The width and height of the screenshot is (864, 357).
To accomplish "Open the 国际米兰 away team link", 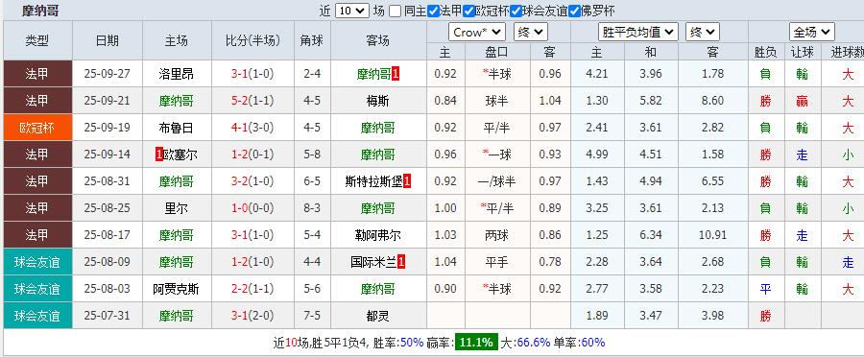I will [374, 262].
